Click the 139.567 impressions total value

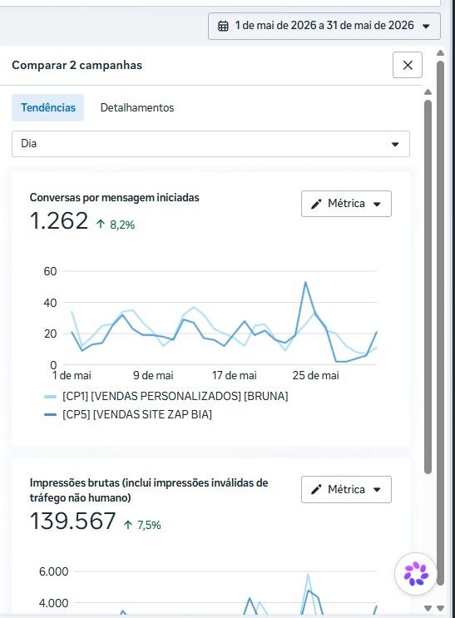pyautogui.click(x=73, y=521)
